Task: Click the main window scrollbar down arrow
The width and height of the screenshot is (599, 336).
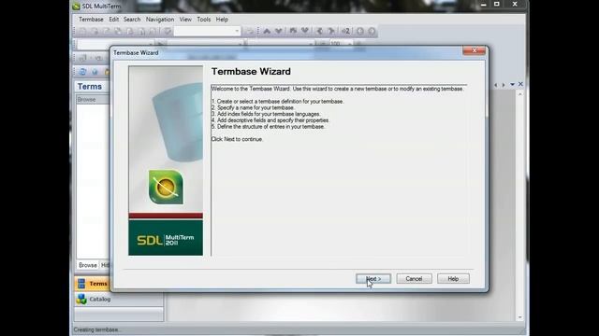Action: tap(520, 317)
